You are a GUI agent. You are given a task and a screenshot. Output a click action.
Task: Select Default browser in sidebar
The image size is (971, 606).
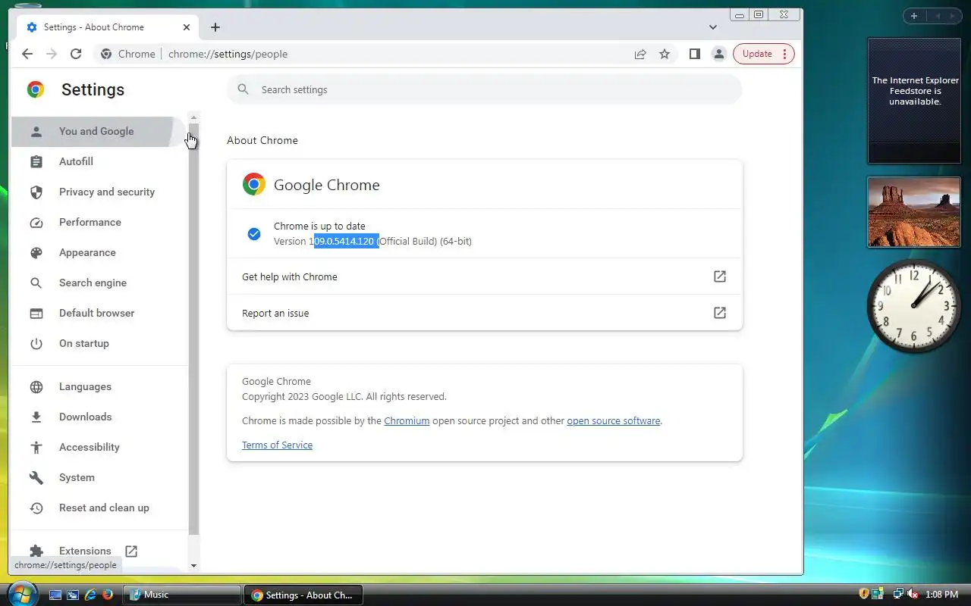(99, 313)
